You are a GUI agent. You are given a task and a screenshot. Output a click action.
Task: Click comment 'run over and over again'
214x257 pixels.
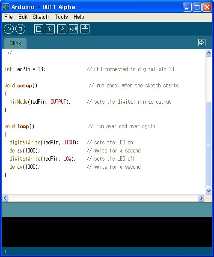pos(122,126)
